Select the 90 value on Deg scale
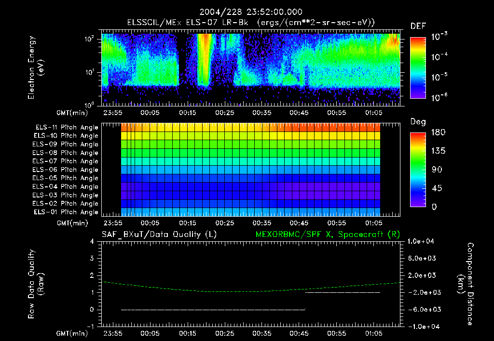This screenshot has width=494, height=341. pos(437,170)
